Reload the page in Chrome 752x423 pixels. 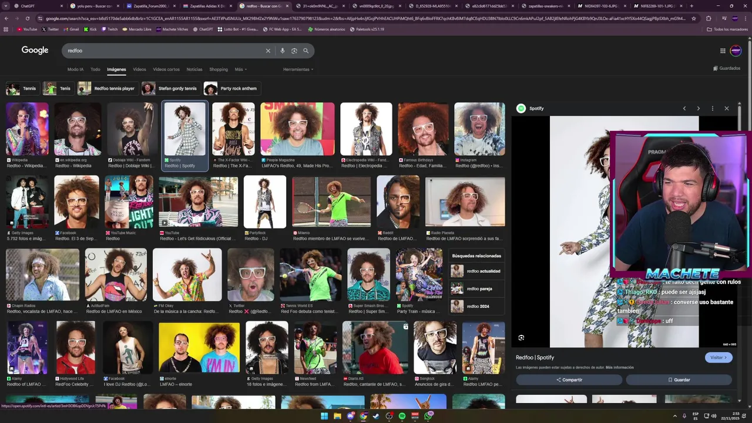click(27, 18)
